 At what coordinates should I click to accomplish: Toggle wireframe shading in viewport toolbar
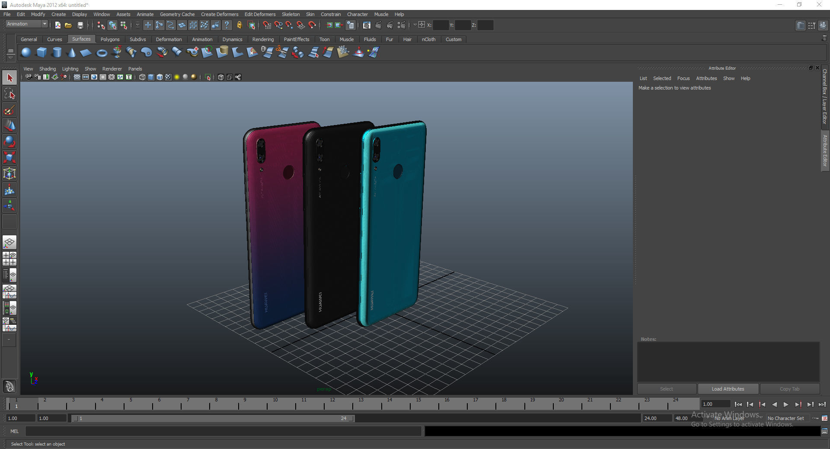142,77
